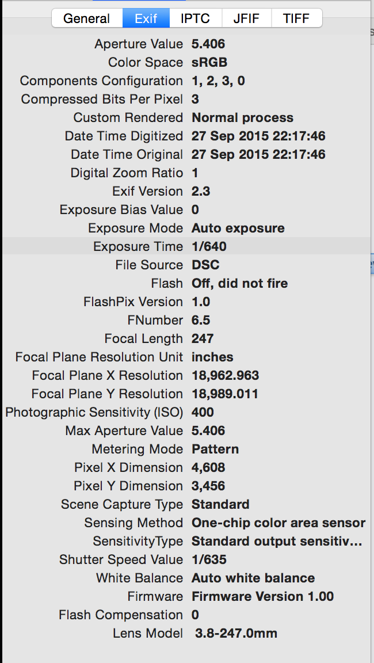
Task: Select the Exif tab
Action: coord(146,18)
